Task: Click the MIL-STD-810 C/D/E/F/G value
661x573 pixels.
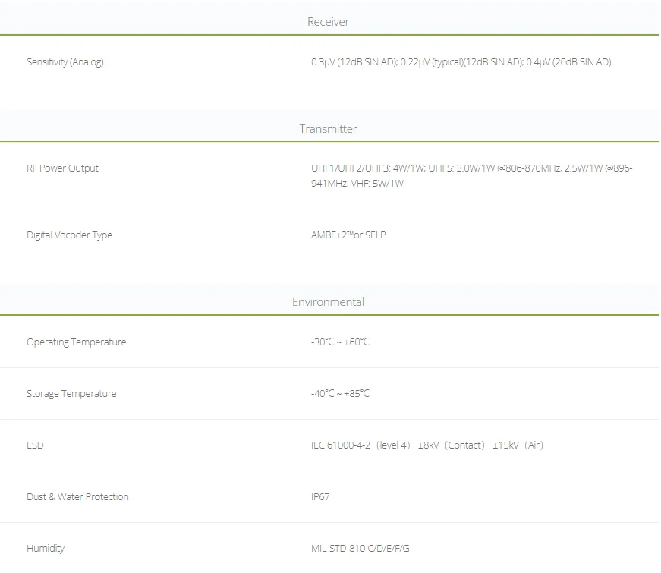Action: point(365,549)
